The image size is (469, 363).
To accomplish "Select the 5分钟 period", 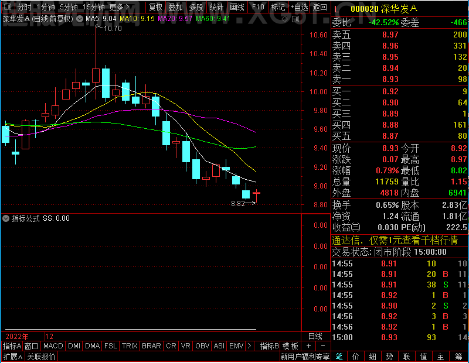I will coord(69,7).
